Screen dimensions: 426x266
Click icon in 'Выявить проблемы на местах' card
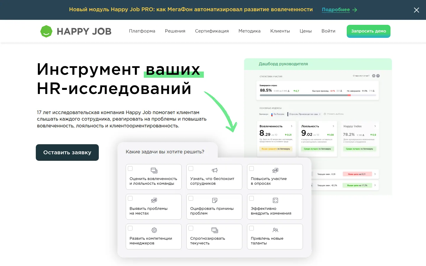coord(154,200)
